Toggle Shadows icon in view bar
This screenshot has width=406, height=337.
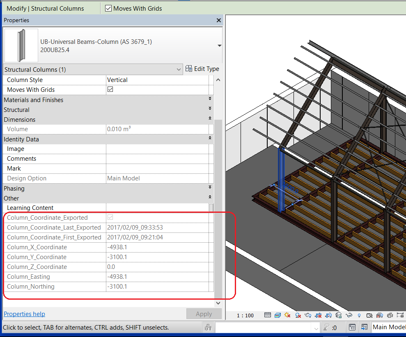pos(298,315)
